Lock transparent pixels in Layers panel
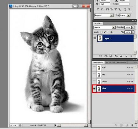Screen dimensions: 138x129 pyautogui.click(x=101, y=32)
